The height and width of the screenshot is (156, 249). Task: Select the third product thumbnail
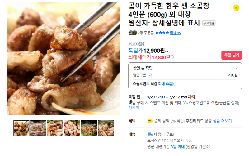[55, 128]
